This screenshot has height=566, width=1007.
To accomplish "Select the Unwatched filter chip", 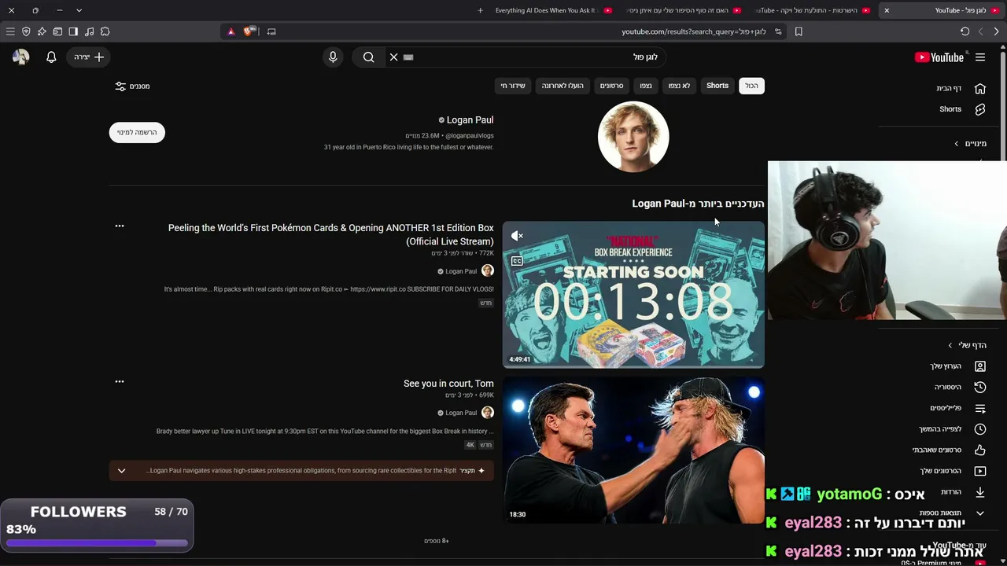I will tap(679, 86).
